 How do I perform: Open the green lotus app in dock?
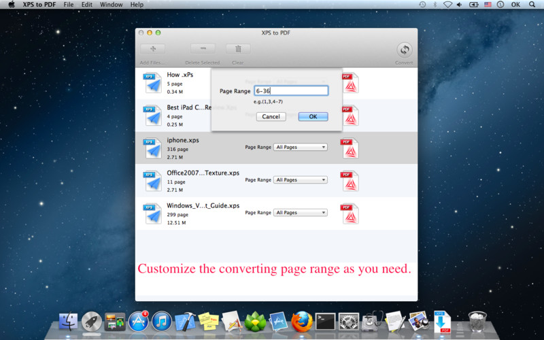[x=256, y=322]
